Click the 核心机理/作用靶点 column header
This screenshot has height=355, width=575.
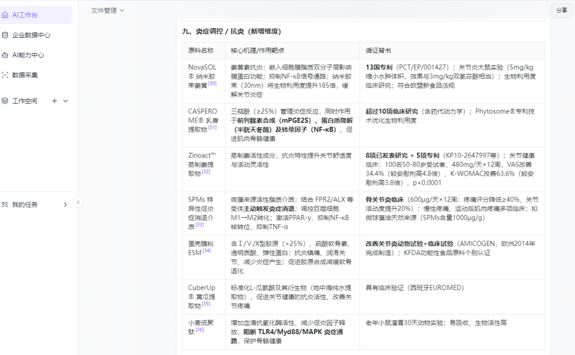(292, 51)
